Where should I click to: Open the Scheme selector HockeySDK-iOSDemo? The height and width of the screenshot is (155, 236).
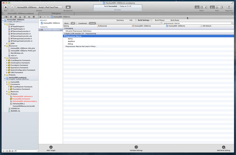tap(27, 7)
